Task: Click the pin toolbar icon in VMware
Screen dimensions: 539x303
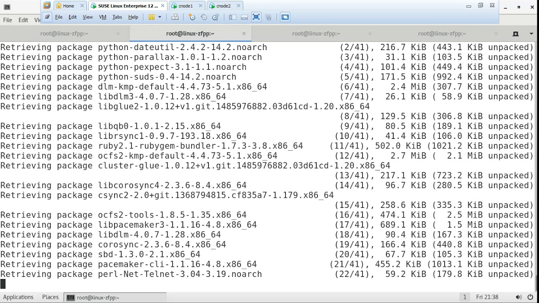Action: pyautogui.click(x=47, y=17)
